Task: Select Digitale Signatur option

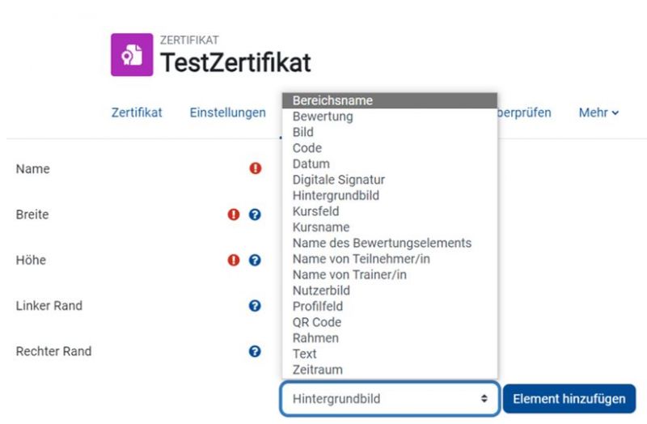Action: click(x=338, y=180)
